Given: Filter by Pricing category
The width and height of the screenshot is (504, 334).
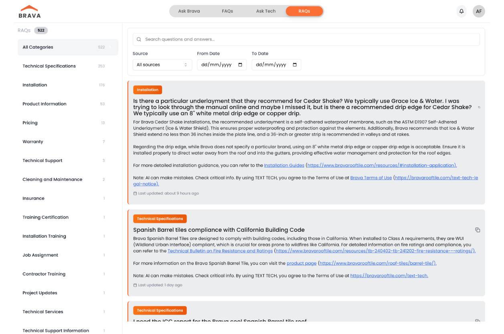Looking at the screenshot, I should click(x=68, y=123).
